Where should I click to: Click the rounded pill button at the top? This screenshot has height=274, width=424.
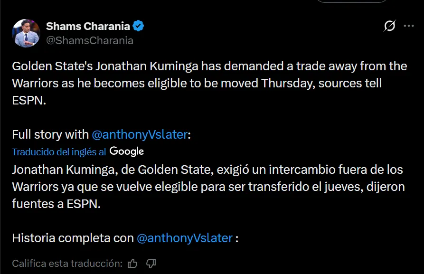(x=352, y=2)
